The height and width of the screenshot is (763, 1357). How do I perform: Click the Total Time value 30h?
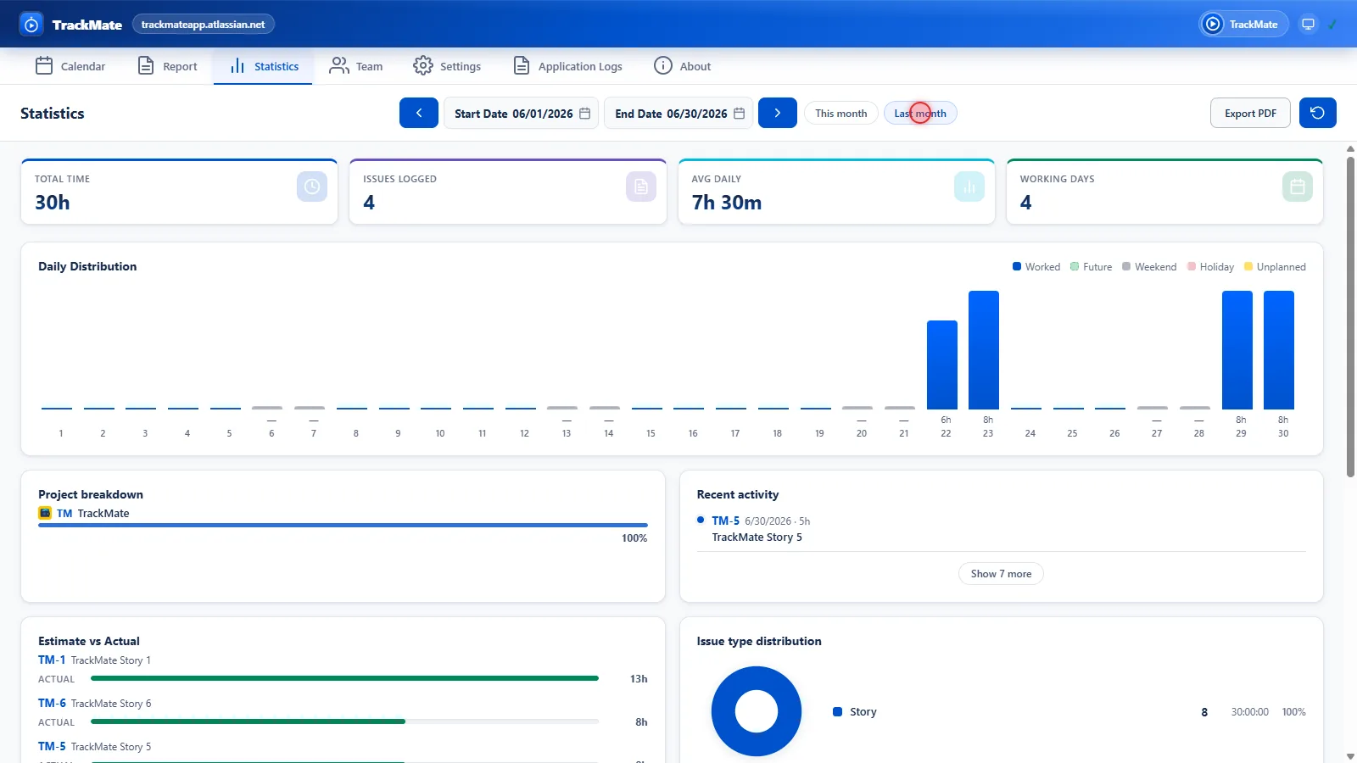(53, 203)
